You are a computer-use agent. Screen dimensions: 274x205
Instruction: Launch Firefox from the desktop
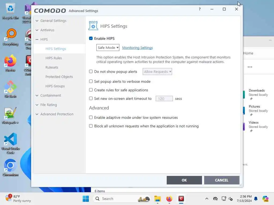tap(10, 63)
